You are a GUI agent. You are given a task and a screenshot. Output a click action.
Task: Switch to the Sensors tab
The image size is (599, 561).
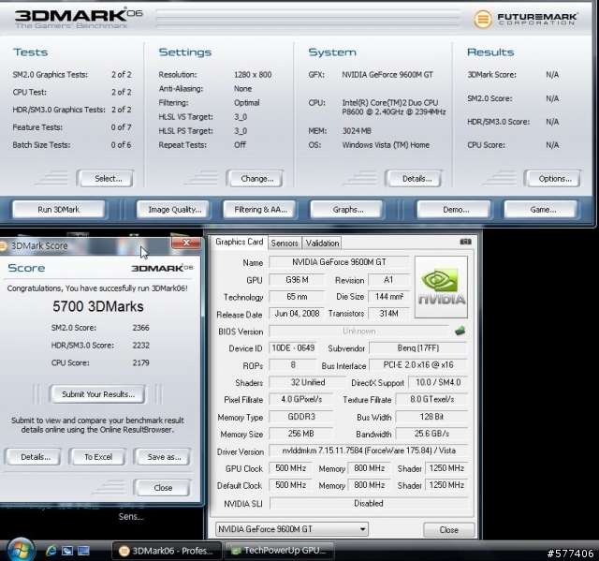(285, 244)
